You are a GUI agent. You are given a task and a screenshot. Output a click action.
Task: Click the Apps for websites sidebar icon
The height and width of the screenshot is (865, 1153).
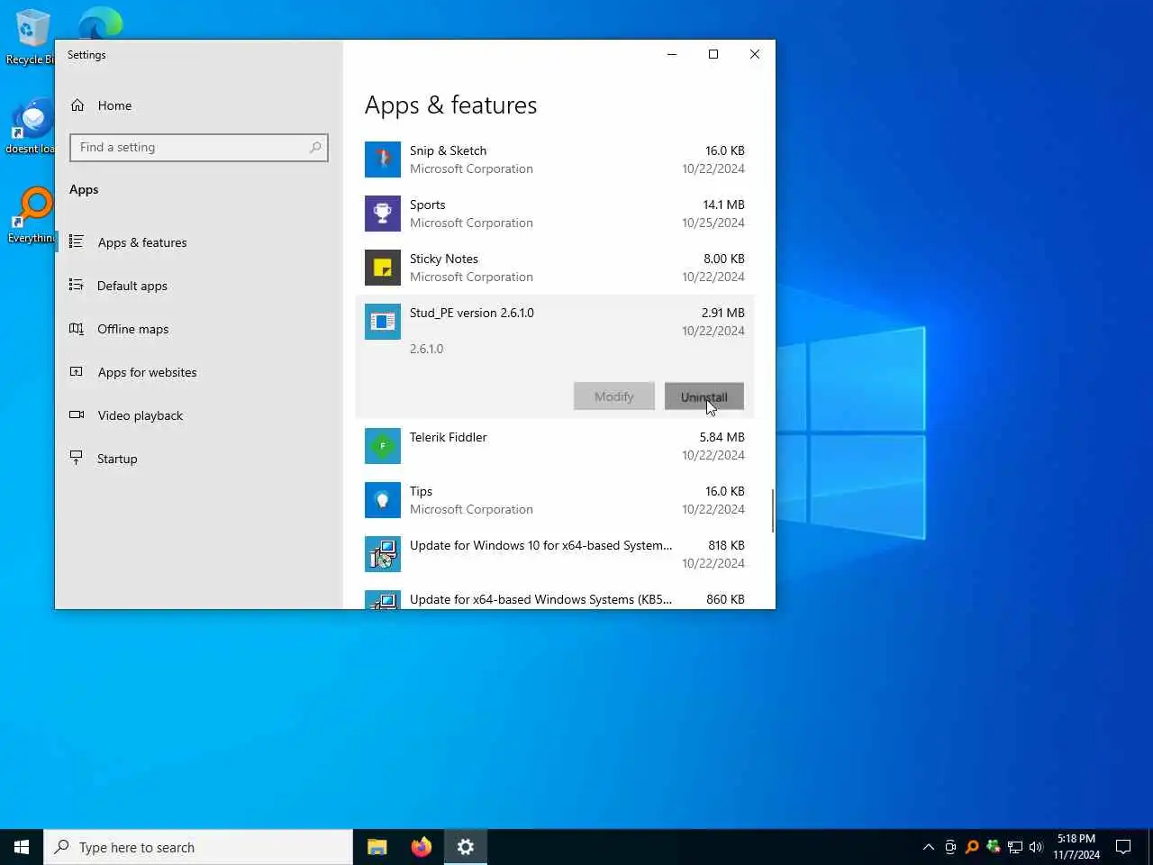click(77, 372)
